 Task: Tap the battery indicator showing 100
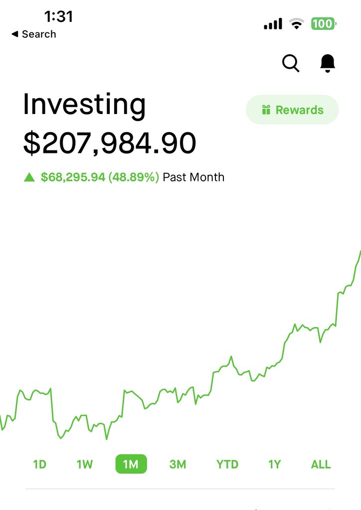[x=323, y=23]
